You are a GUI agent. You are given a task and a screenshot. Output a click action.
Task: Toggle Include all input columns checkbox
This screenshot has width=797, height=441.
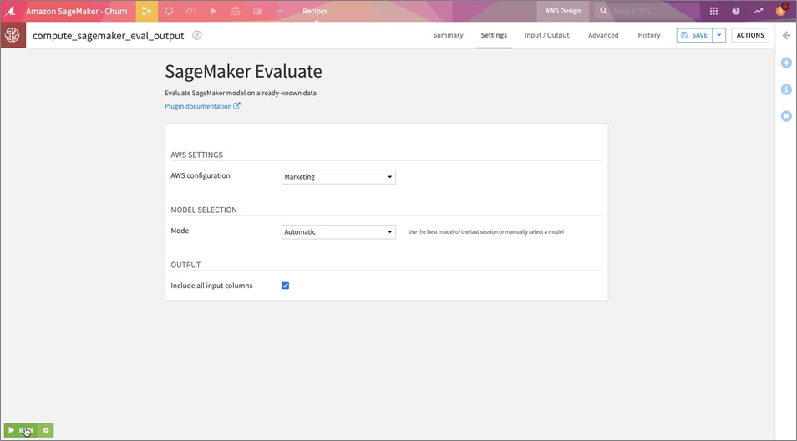285,286
